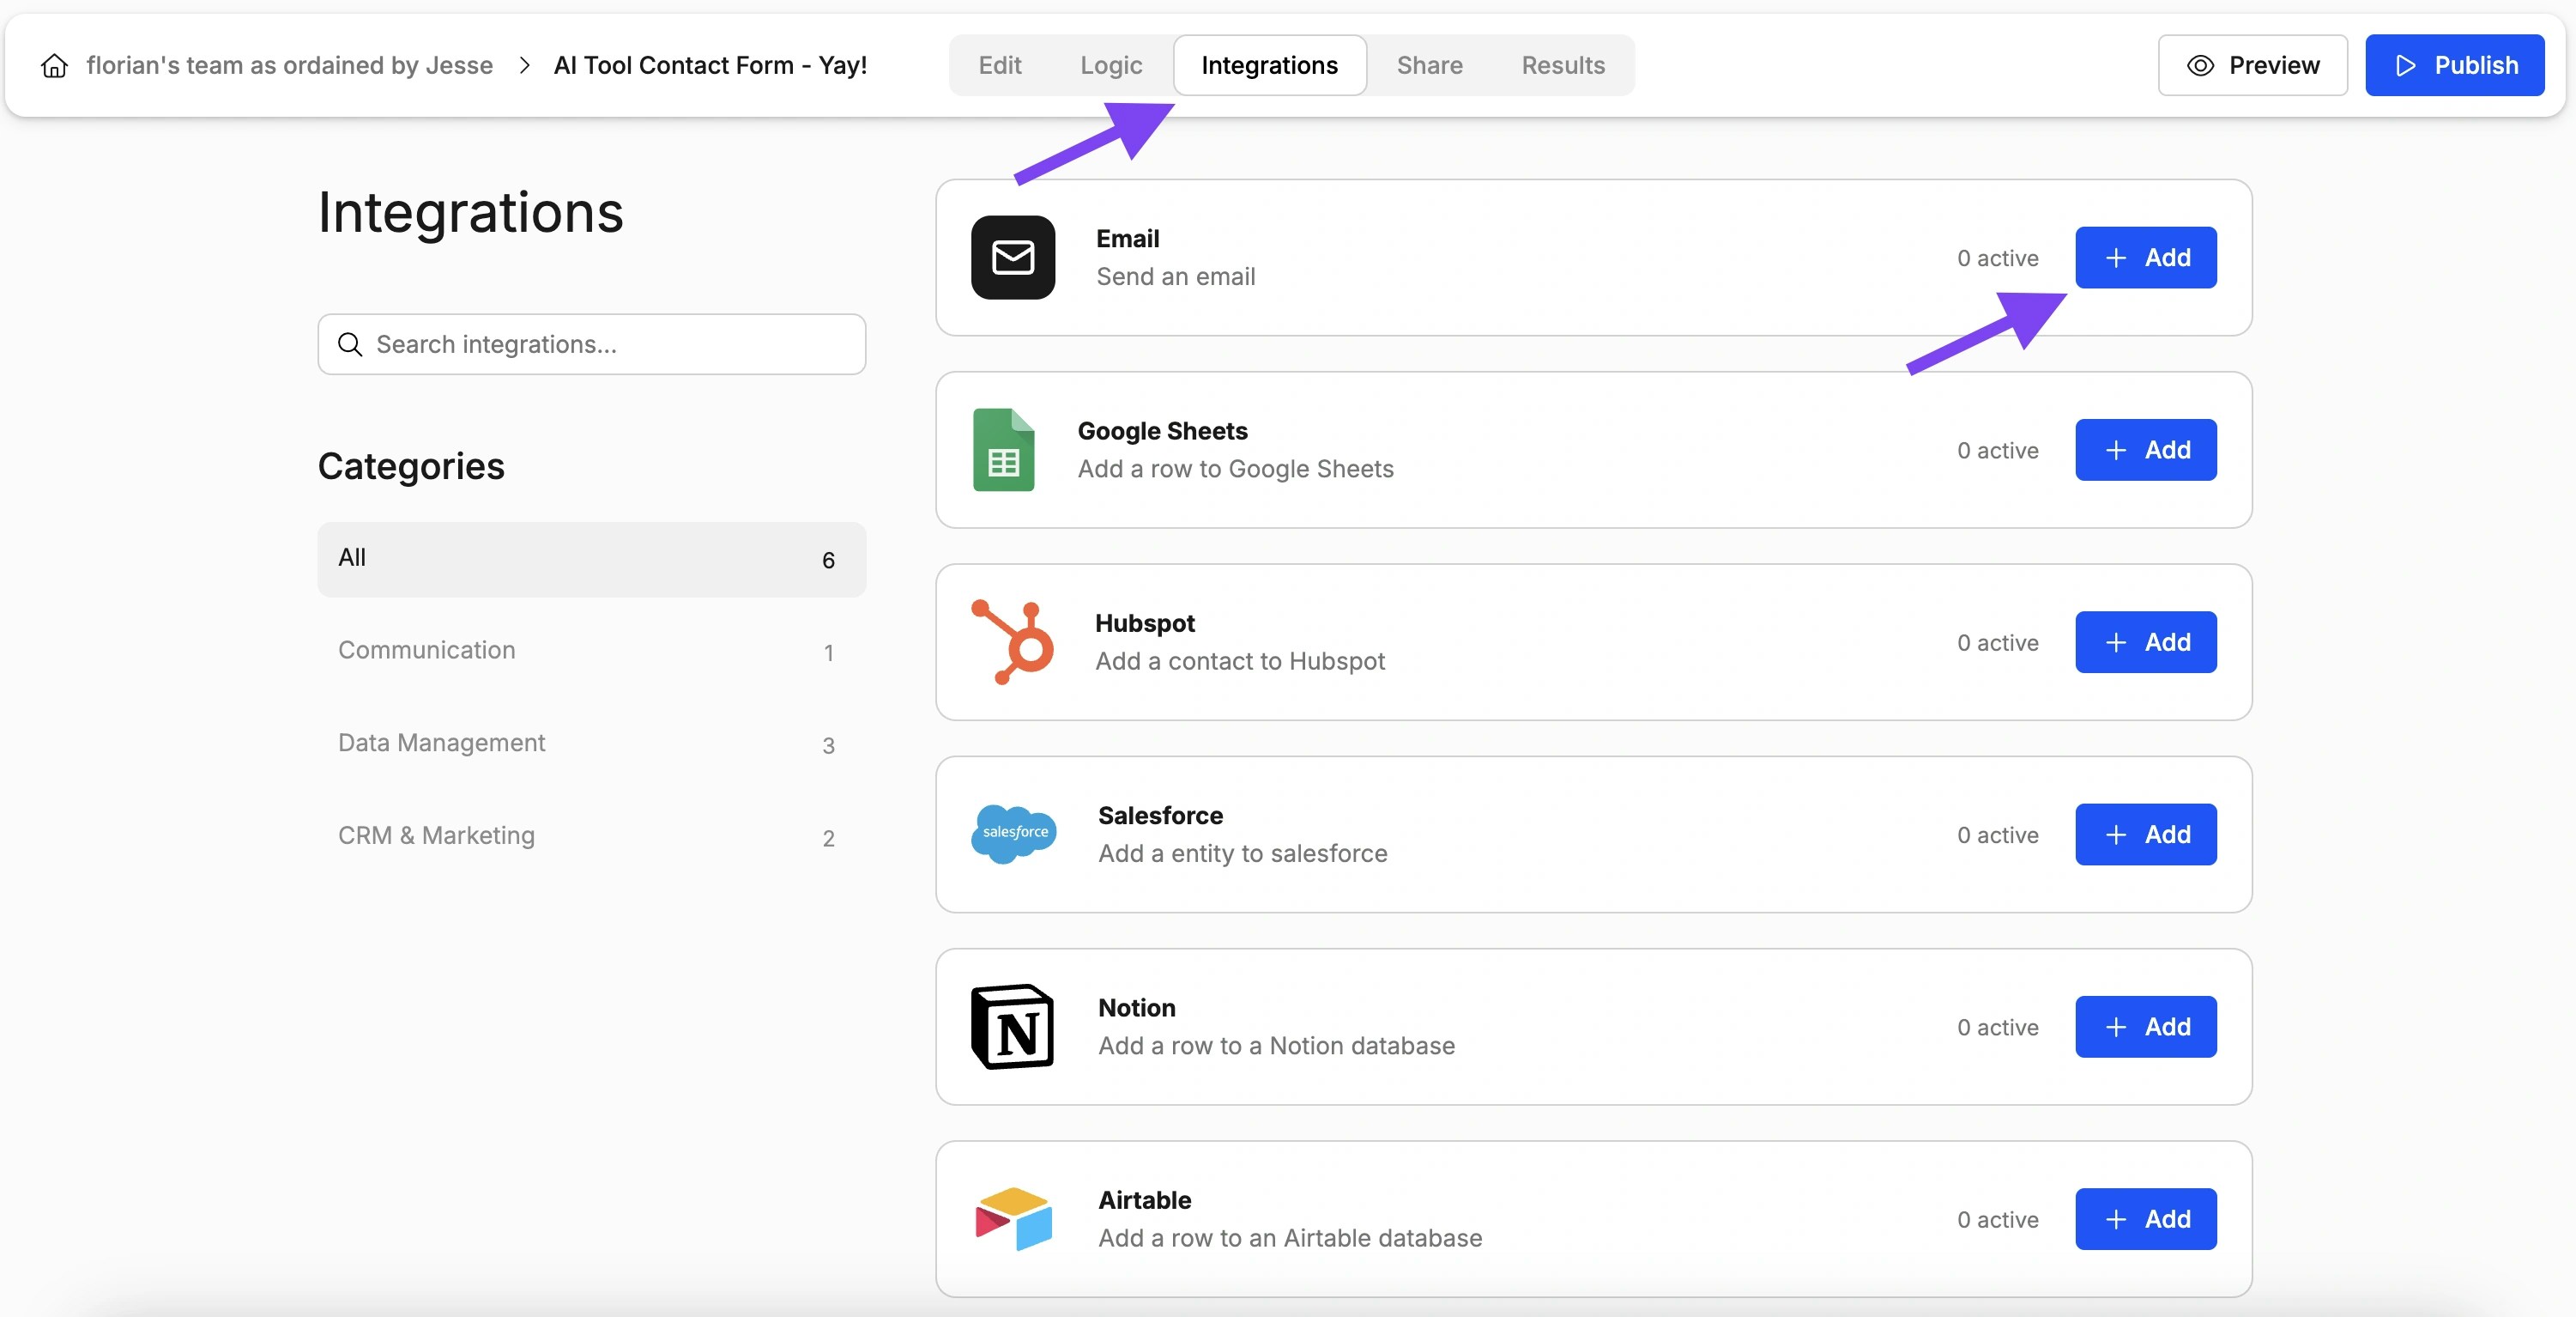Click the search integrations input field

tap(591, 344)
